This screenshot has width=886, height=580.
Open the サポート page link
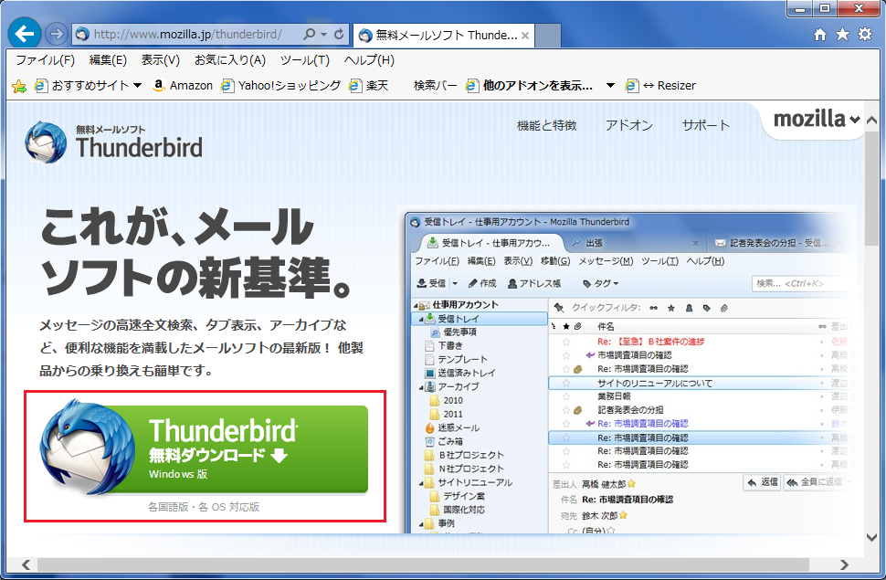pyautogui.click(x=706, y=125)
